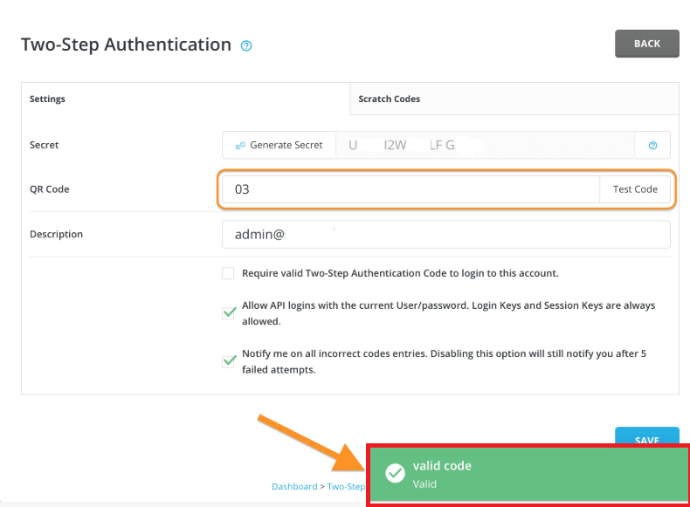
Task: Click the Require valid Two-Step Authentication label text
Action: 400,273
